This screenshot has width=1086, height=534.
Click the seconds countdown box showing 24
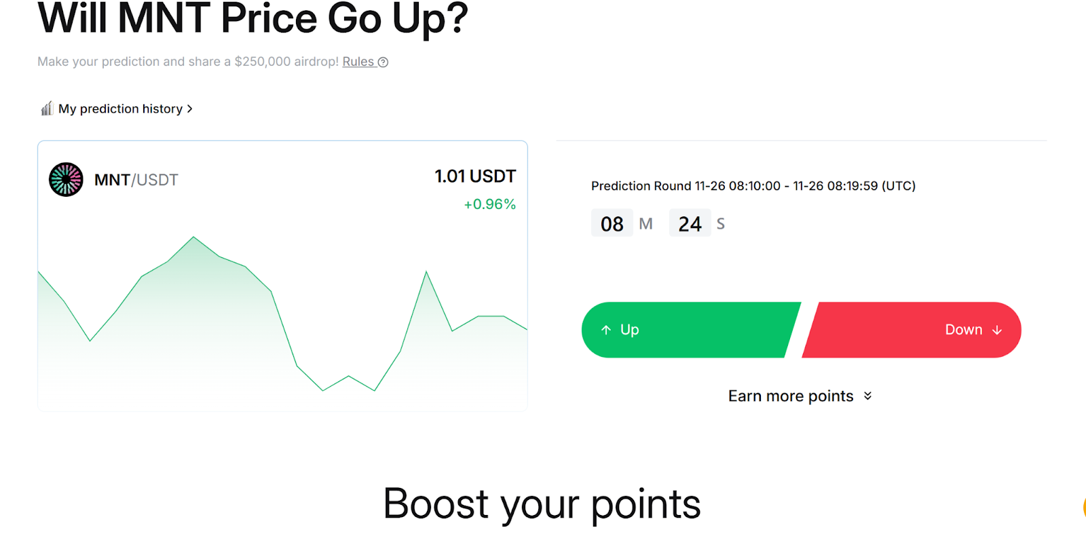click(x=690, y=223)
